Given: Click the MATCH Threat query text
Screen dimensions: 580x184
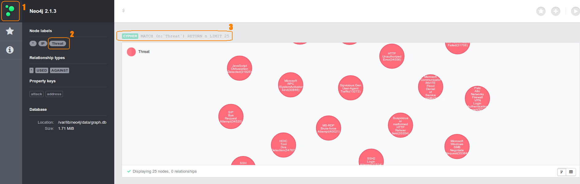Looking at the screenshot, I should 185,36.
